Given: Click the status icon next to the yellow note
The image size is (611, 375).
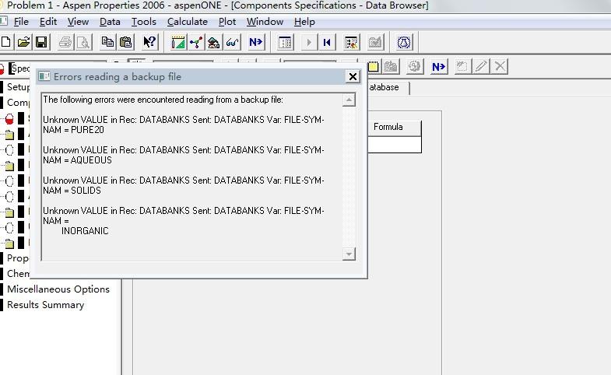Looking at the screenshot, I should coord(391,67).
